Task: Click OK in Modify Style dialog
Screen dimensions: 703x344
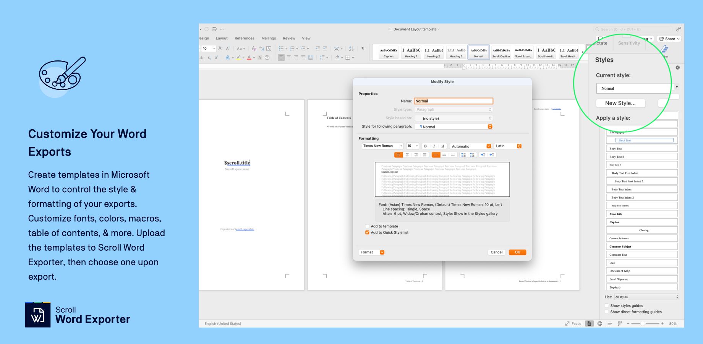Action: [x=517, y=252]
